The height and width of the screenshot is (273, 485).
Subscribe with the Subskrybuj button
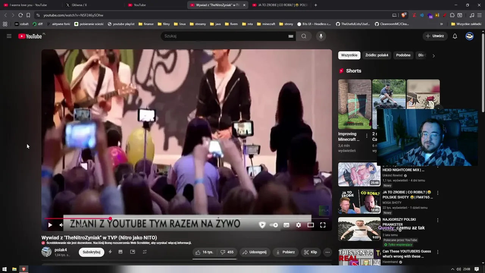(91, 252)
